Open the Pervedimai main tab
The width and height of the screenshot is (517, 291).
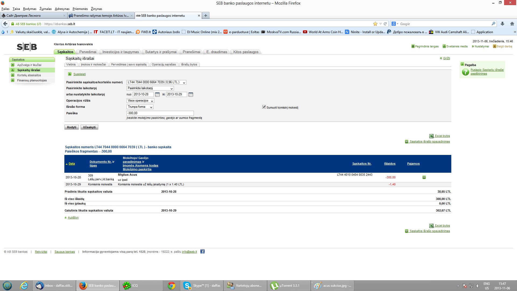tap(88, 52)
